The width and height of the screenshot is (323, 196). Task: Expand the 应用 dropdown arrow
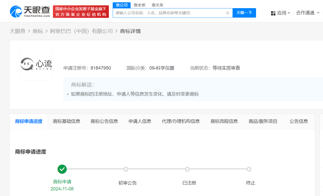point(289,13)
